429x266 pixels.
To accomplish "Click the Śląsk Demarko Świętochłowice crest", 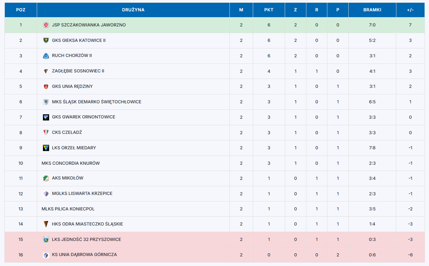I will click(46, 102).
